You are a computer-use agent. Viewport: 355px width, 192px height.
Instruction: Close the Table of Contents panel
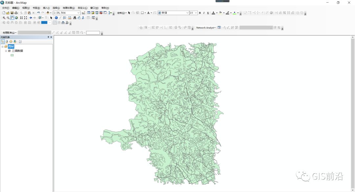click(x=51, y=37)
